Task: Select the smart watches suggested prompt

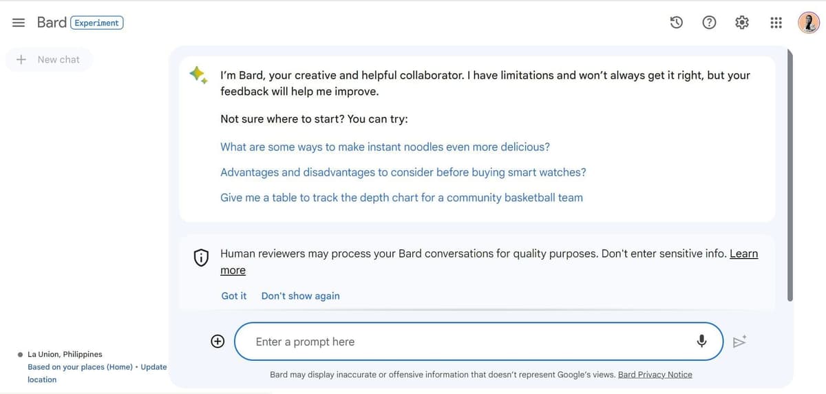Action: coord(403,172)
